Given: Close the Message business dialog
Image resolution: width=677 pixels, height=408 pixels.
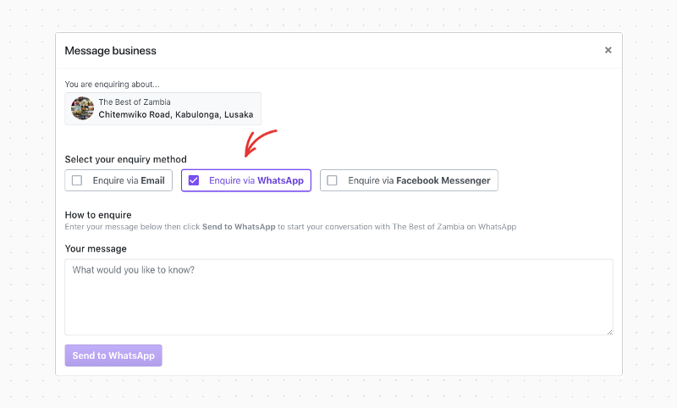Looking at the screenshot, I should (608, 50).
